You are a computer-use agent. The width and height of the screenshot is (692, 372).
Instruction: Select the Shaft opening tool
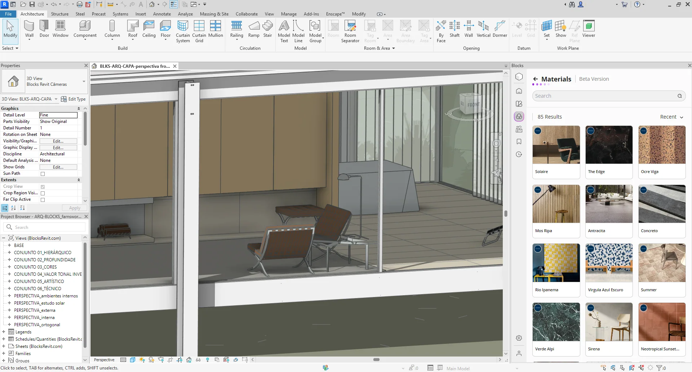click(454, 29)
